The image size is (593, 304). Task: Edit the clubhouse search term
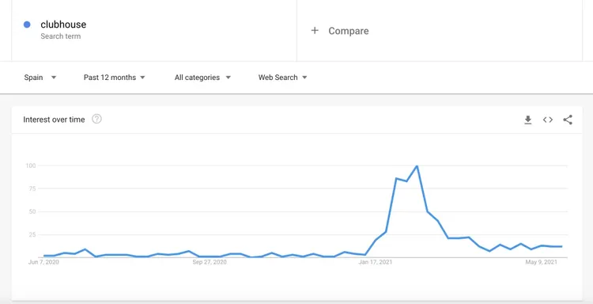pos(63,25)
